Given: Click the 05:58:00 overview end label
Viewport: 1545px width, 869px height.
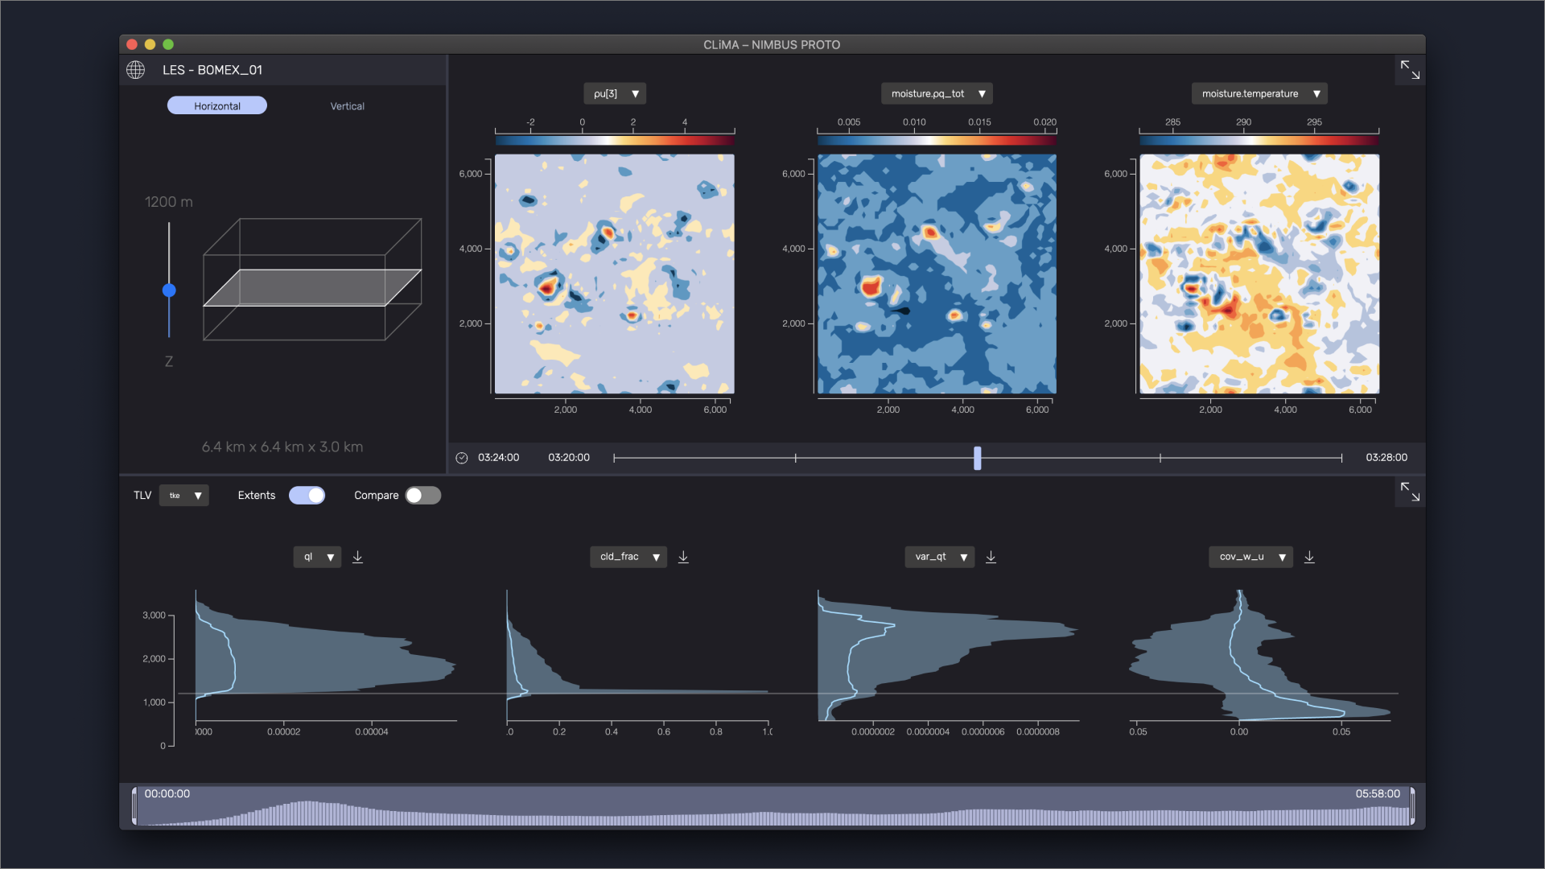Looking at the screenshot, I should pos(1378,794).
